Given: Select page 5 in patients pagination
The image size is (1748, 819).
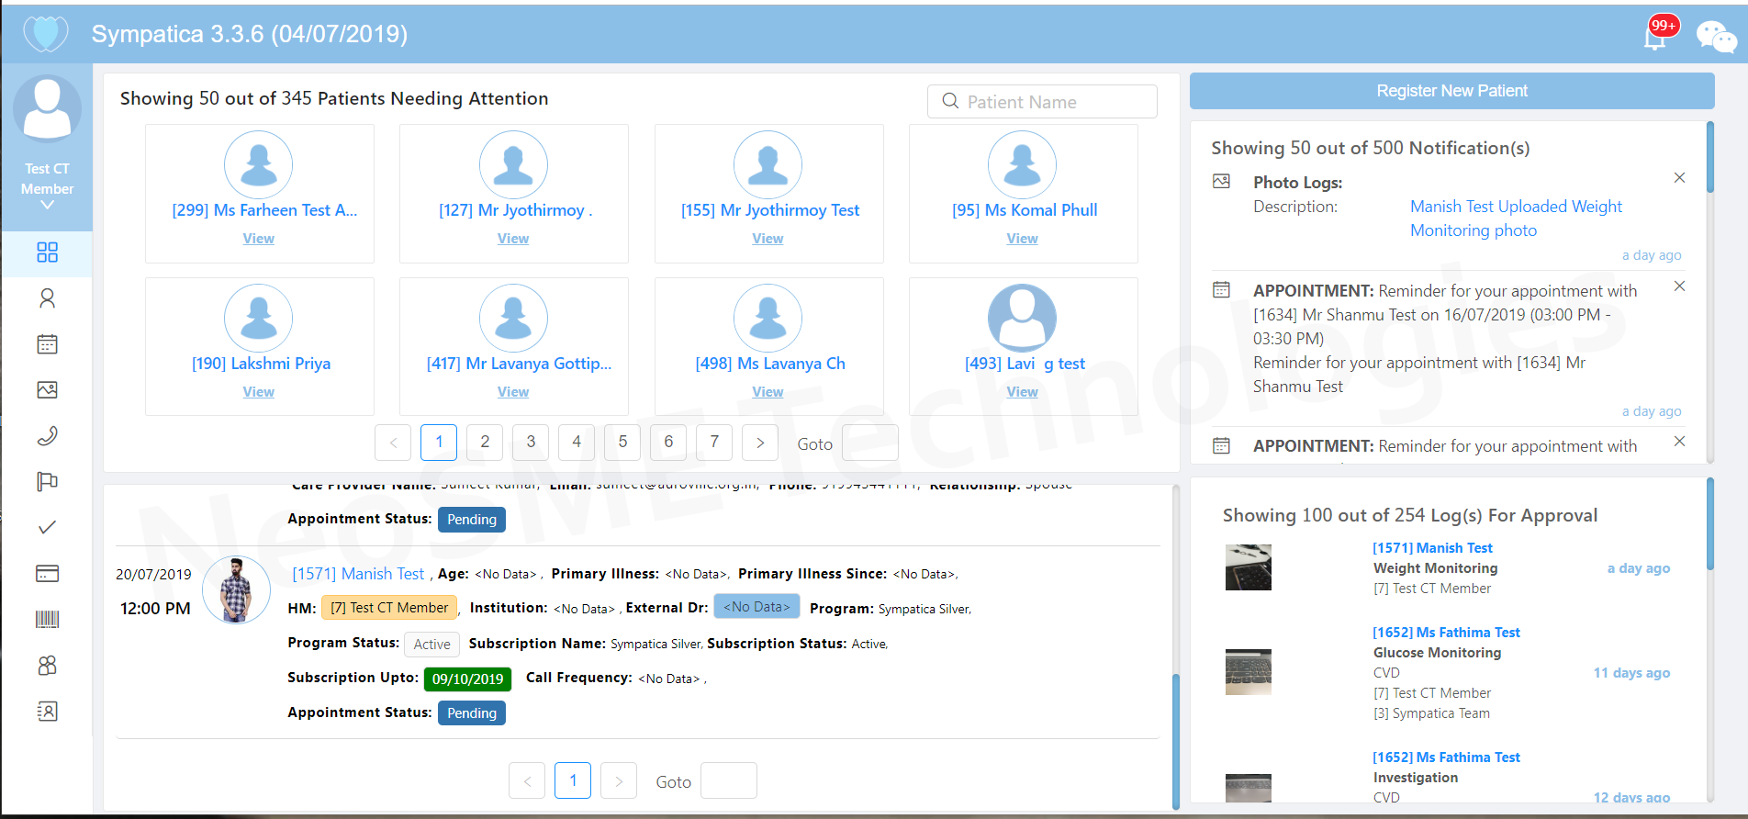Looking at the screenshot, I should [x=622, y=443].
